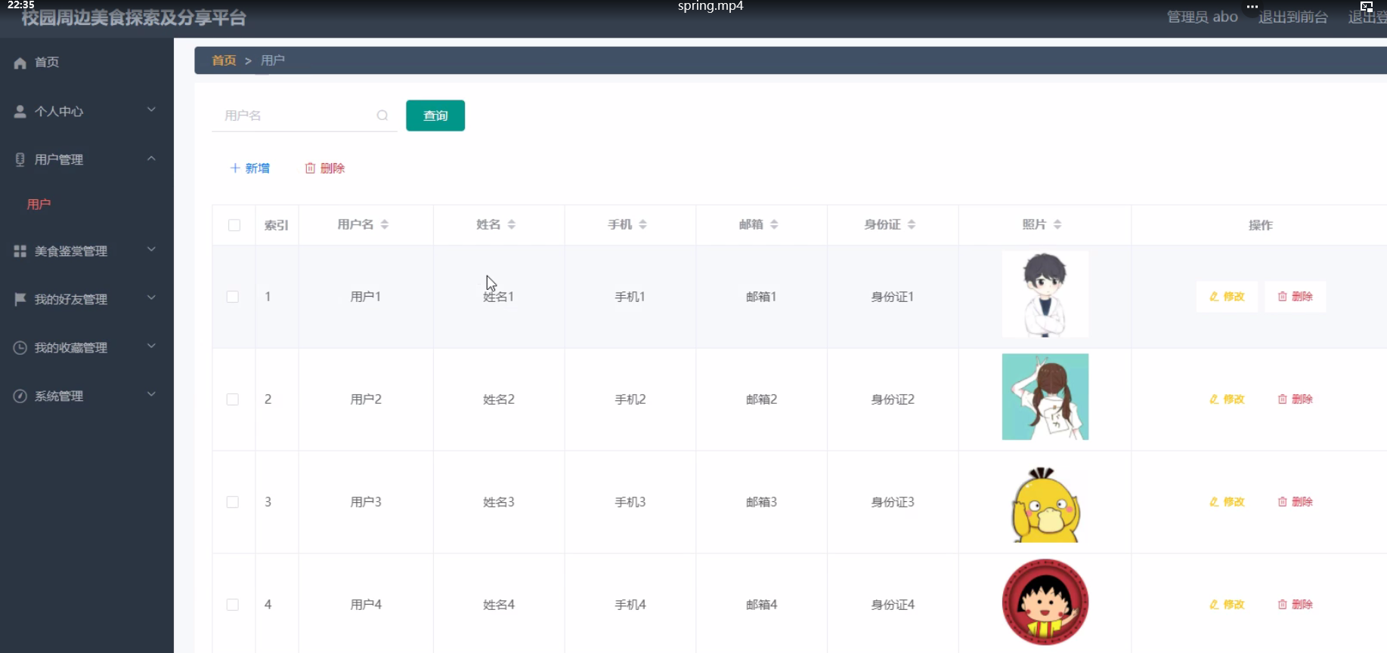
Task: Click 删除 for row 用户2
Action: point(1296,399)
